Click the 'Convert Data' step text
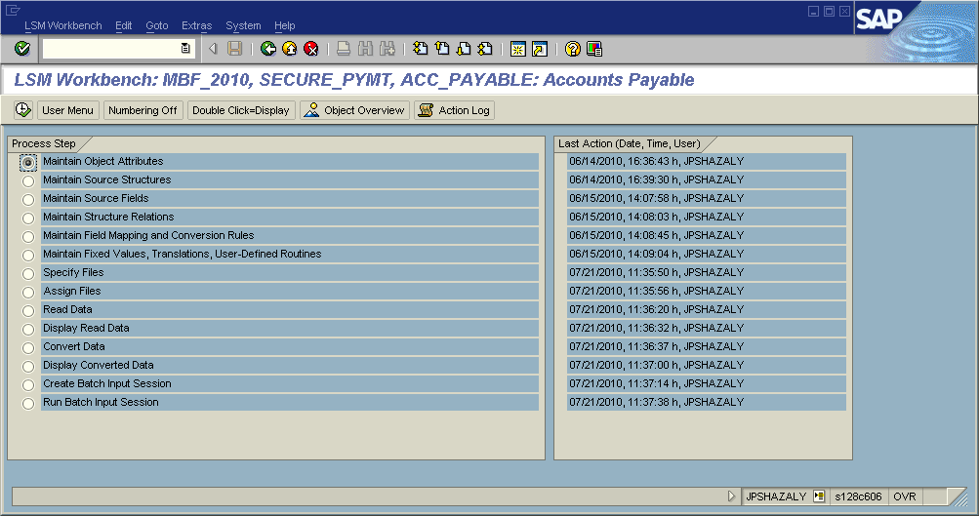Viewport: 979px width, 516px height. (x=73, y=346)
